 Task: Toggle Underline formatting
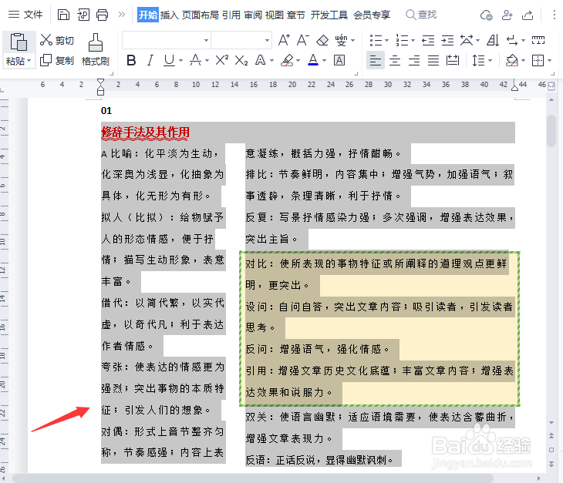coord(169,60)
